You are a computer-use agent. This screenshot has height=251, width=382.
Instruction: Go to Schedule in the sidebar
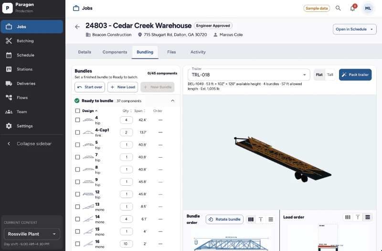click(32, 55)
